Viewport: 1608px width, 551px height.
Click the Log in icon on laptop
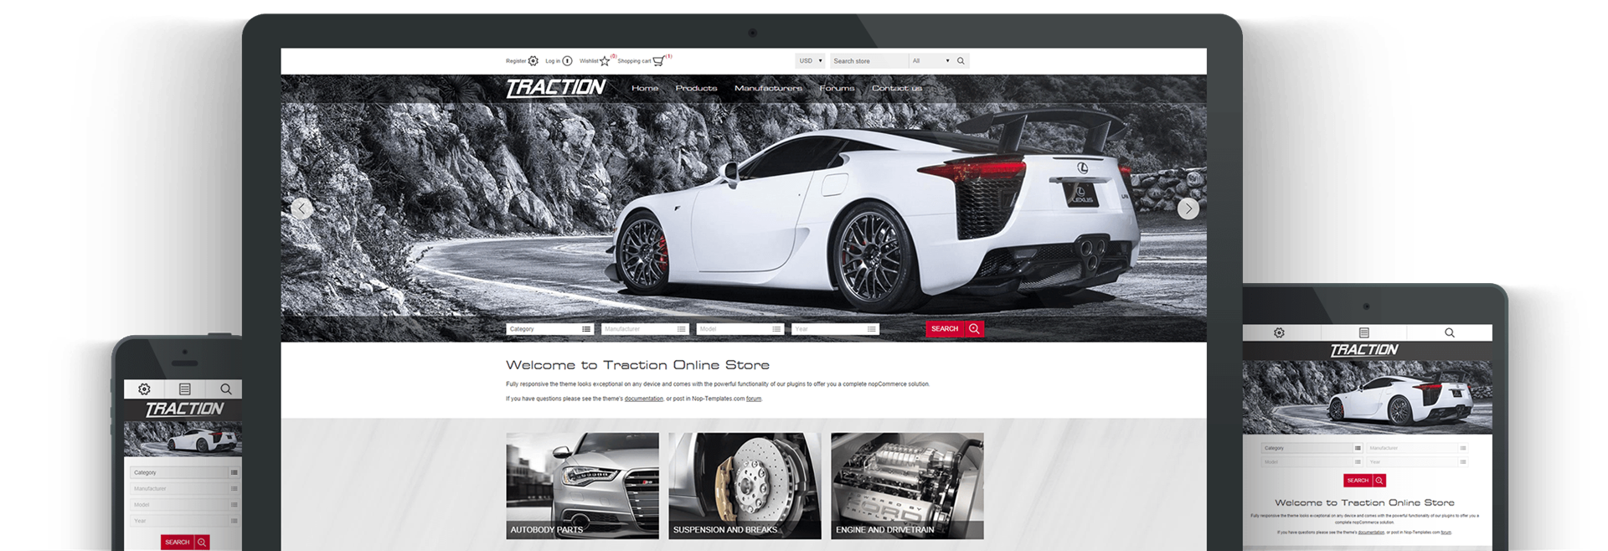(x=567, y=60)
